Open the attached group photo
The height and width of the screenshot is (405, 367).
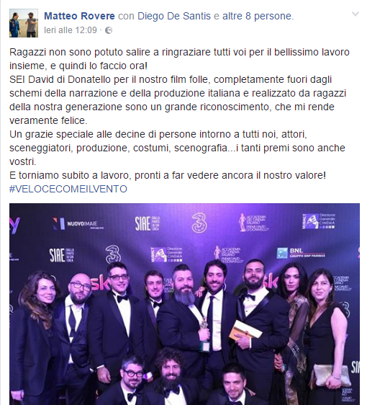click(x=185, y=304)
